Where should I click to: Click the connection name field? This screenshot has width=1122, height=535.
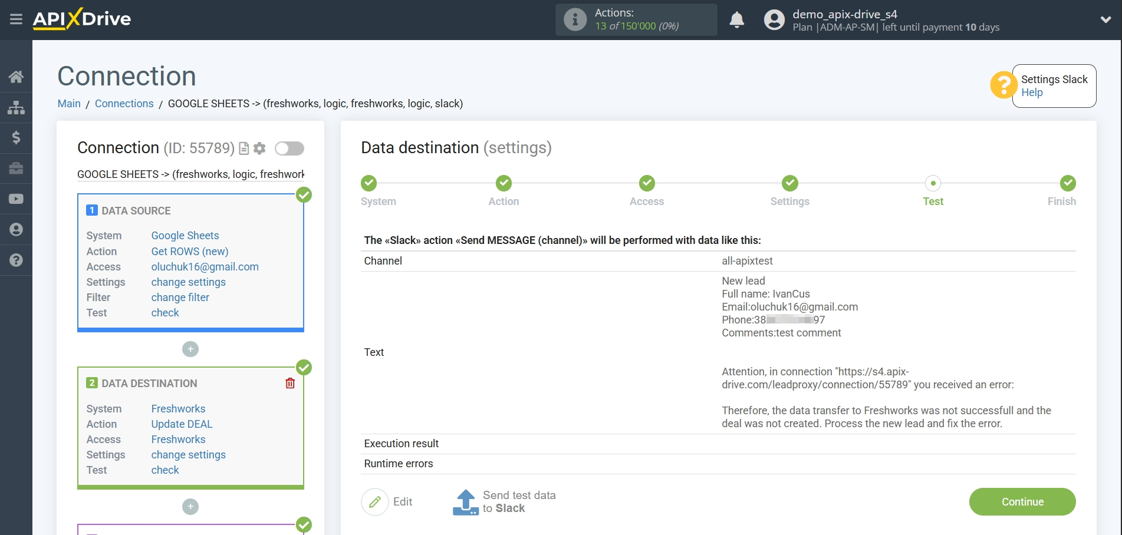pyautogui.click(x=190, y=174)
